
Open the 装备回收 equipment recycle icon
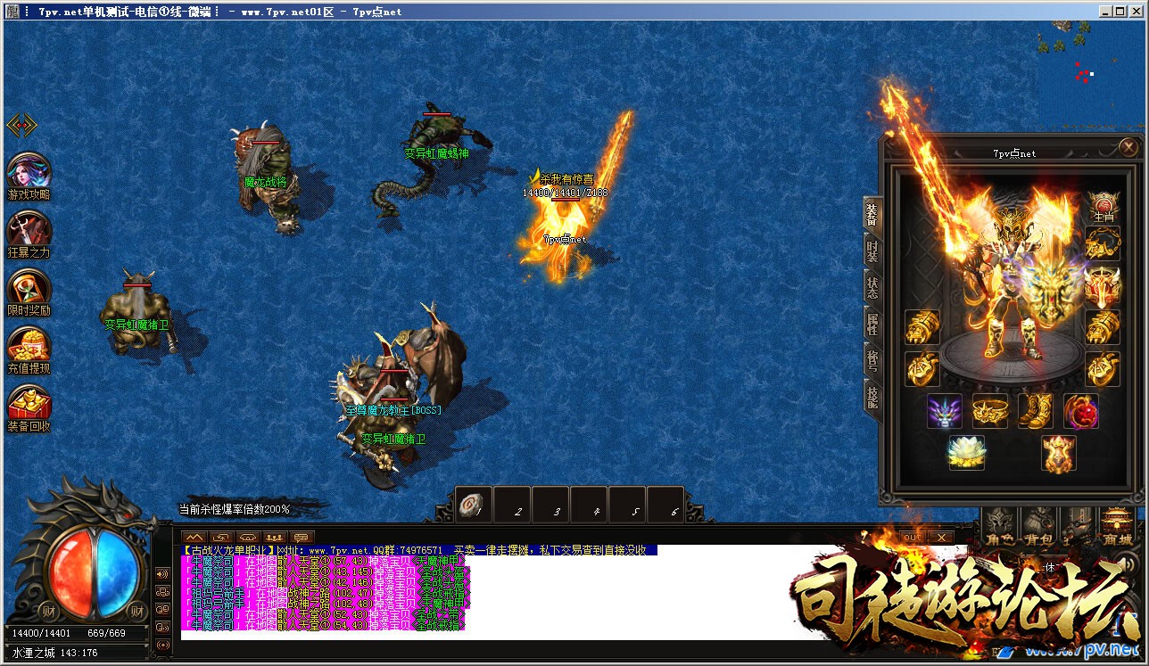click(29, 407)
